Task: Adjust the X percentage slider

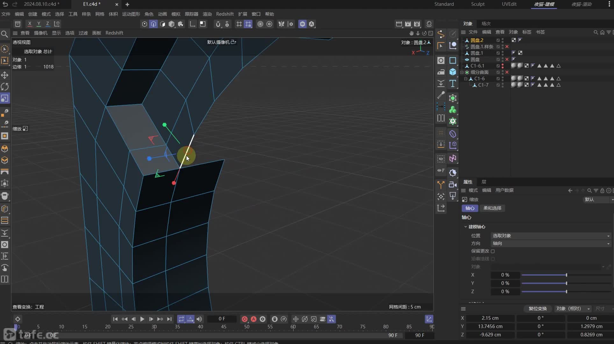Action: click(566, 275)
